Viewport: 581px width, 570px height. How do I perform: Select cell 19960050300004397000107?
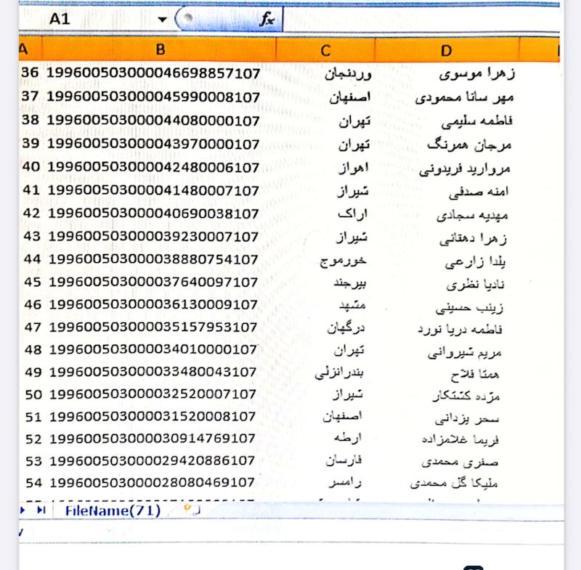tap(153, 144)
